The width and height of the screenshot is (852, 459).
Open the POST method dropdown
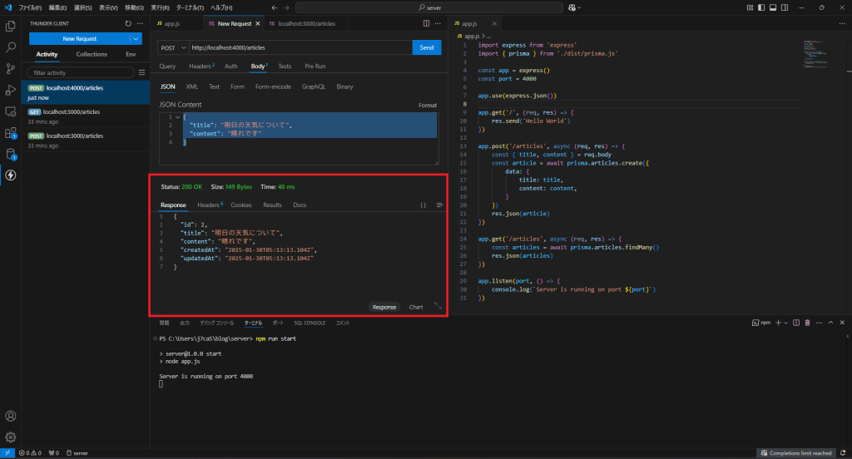pos(172,47)
